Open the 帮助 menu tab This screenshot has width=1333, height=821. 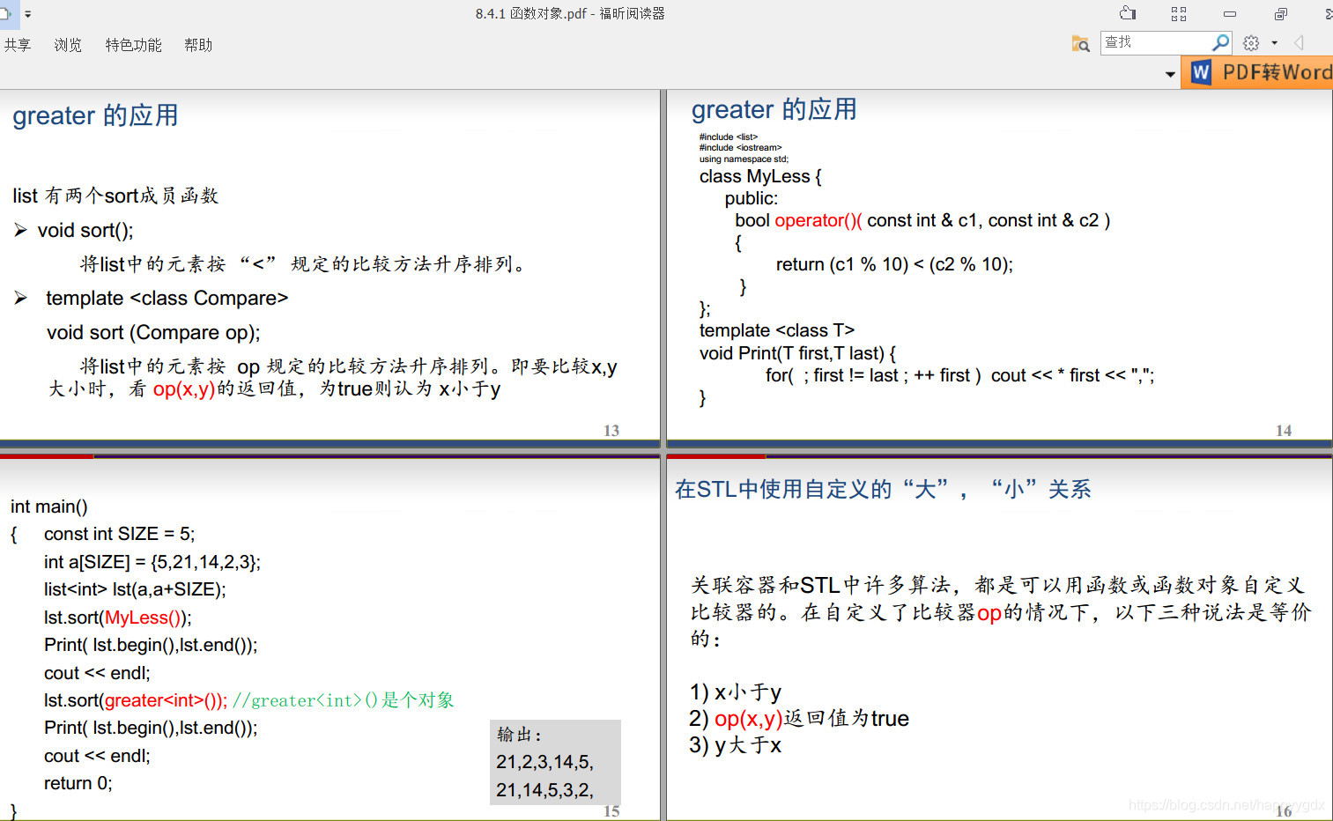click(x=198, y=45)
